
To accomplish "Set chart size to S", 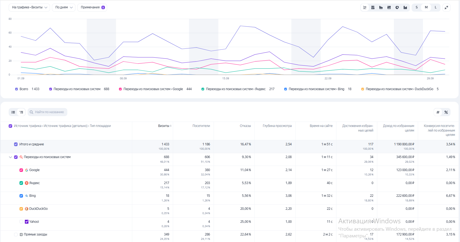I will pyautogui.click(x=416, y=8).
